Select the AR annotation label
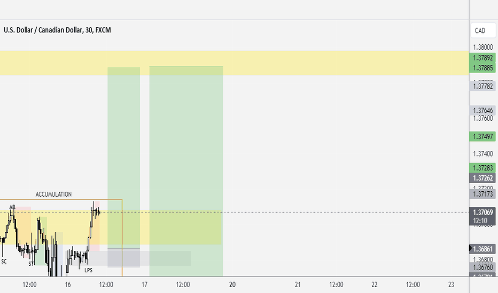The height and width of the screenshot is (293, 498). (x=12, y=207)
